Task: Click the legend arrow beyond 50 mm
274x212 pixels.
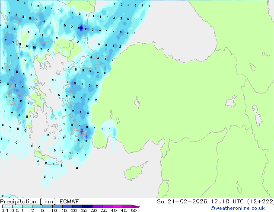Action: [137, 206]
